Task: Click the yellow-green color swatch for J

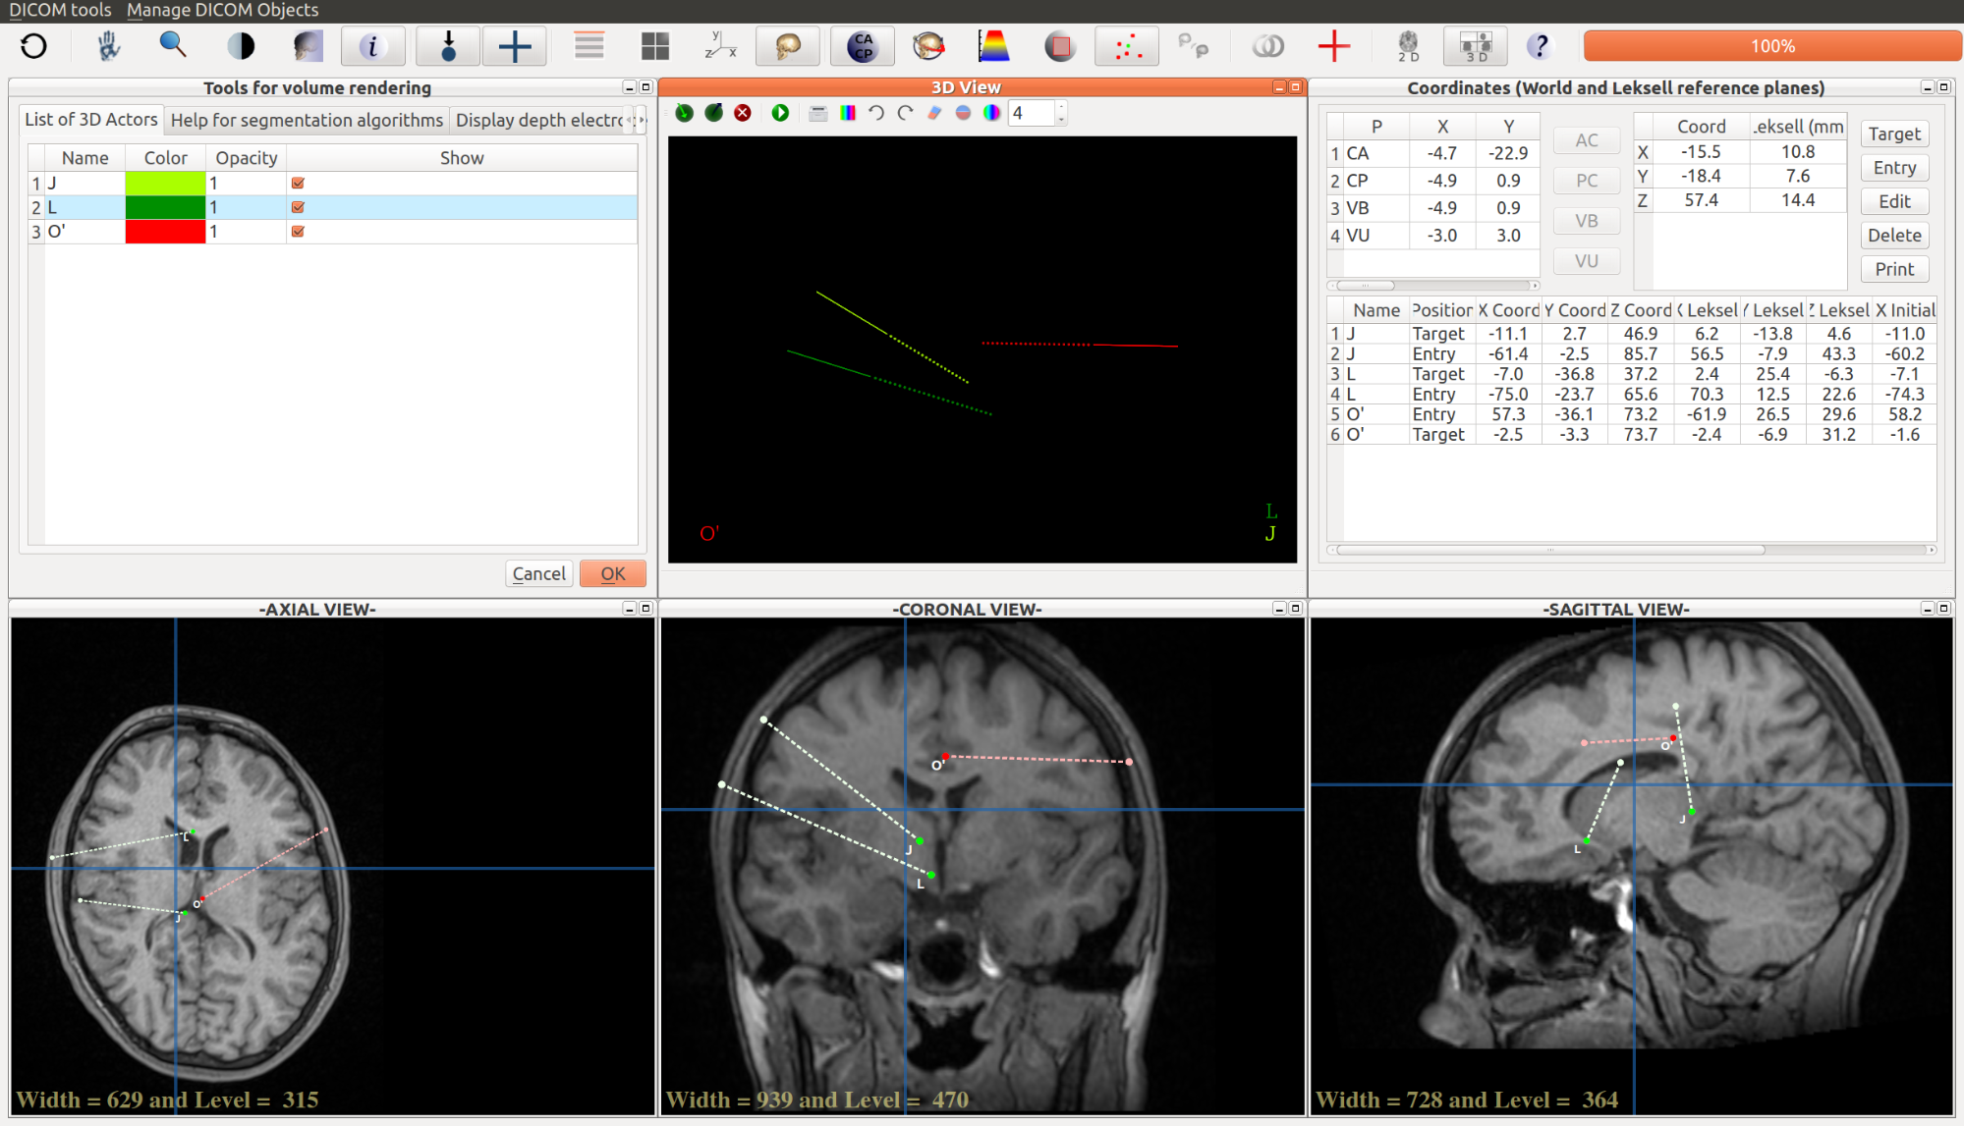Action: pyautogui.click(x=165, y=183)
